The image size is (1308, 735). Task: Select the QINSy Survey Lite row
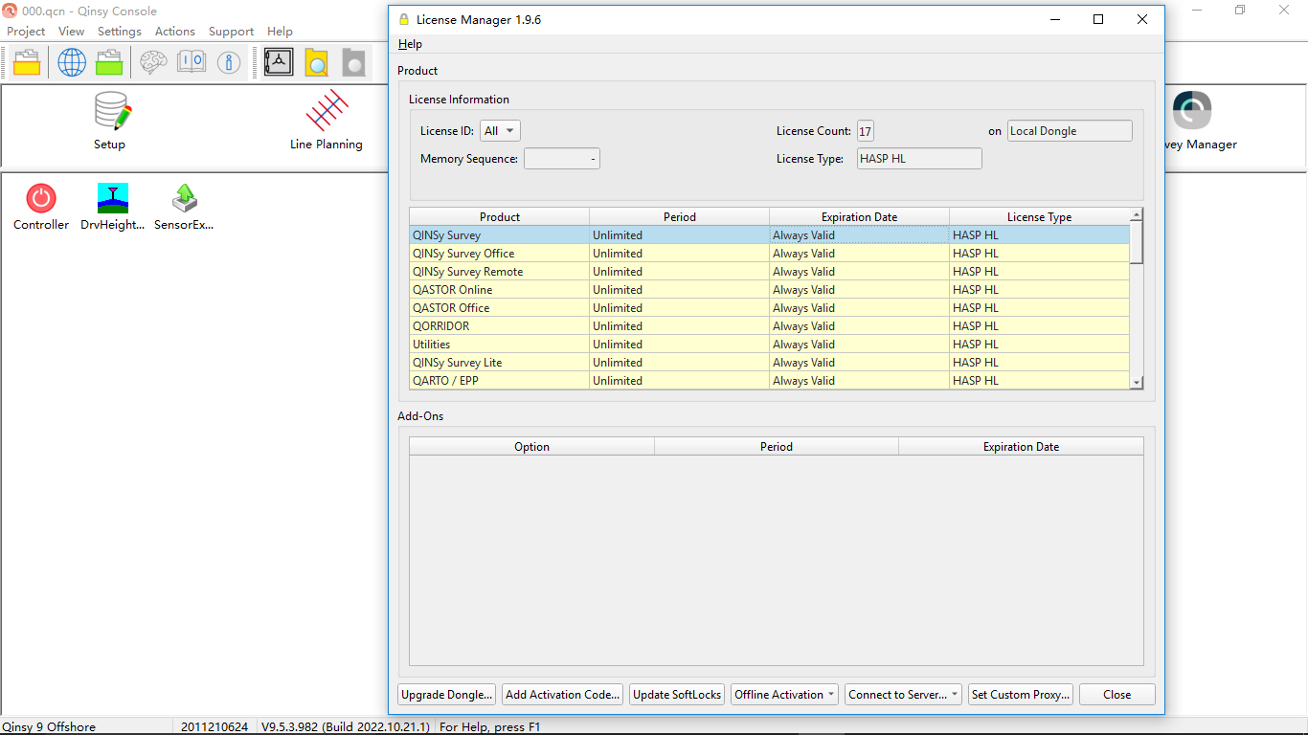tap(770, 363)
